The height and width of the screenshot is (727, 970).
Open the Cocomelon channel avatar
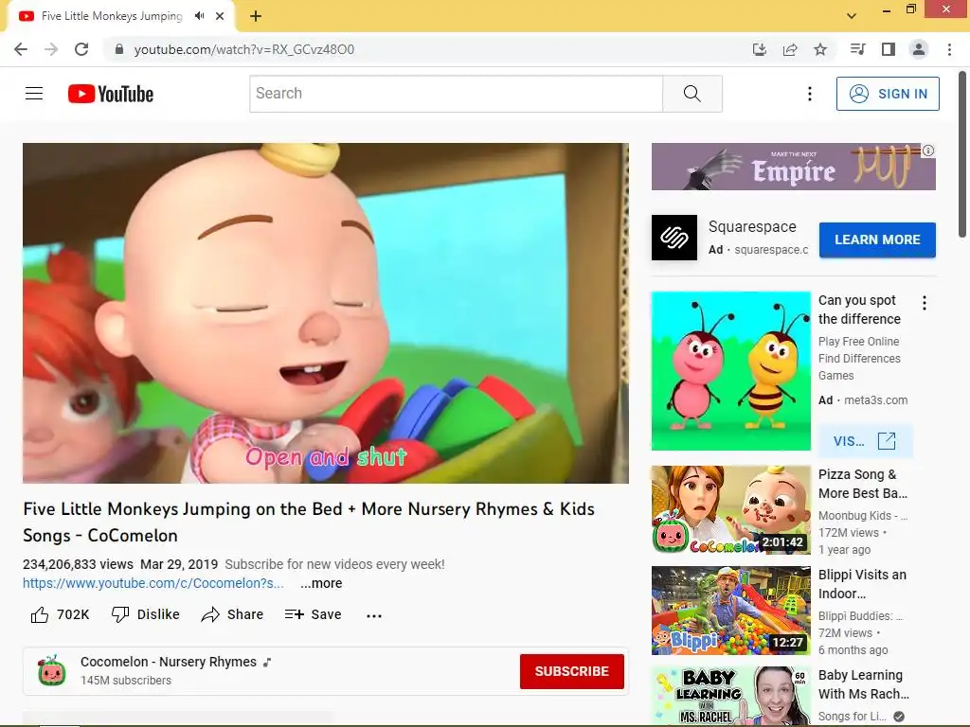point(52,671)
